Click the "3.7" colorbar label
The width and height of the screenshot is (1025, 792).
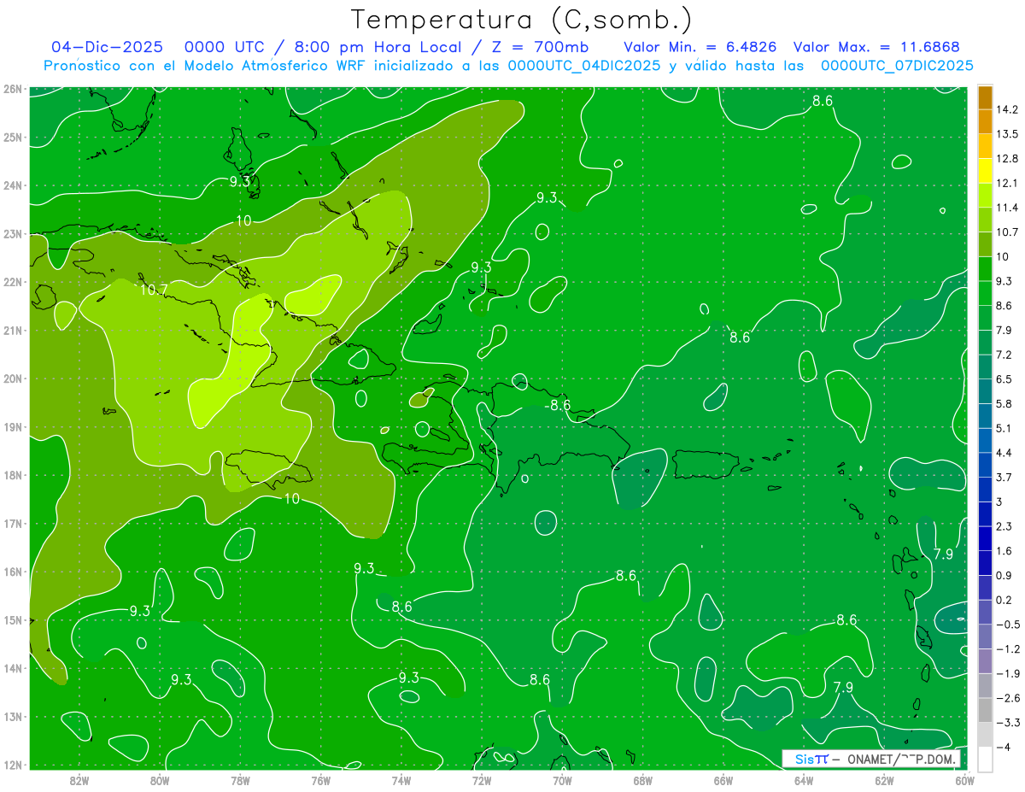click(1004, 478)
